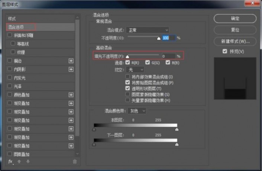Image resolution: width=262 pixels, height=171 pixels.
Task: Add another 描边 effect with its plus icon
Action: tap(71, 61)
